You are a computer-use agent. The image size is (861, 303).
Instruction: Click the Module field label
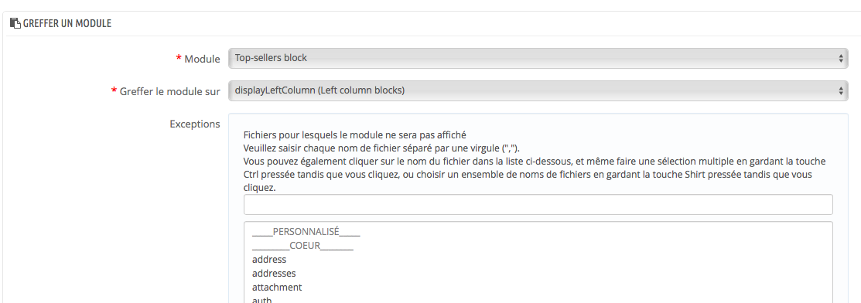click(202, 59)
